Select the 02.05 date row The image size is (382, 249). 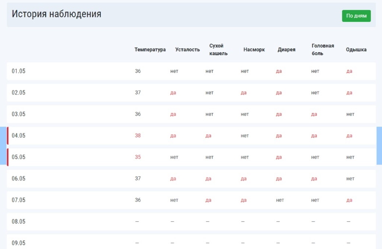tap(19, 93)
